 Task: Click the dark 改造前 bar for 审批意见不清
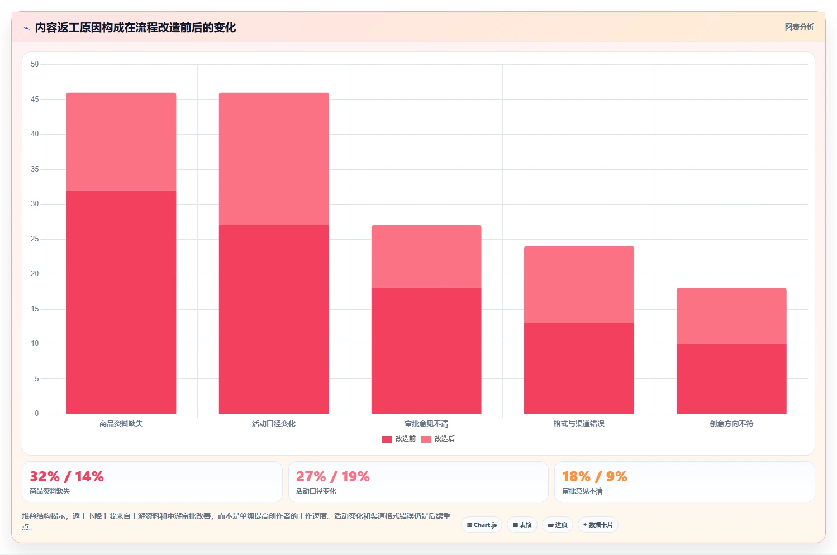click(x=426, y=351)
